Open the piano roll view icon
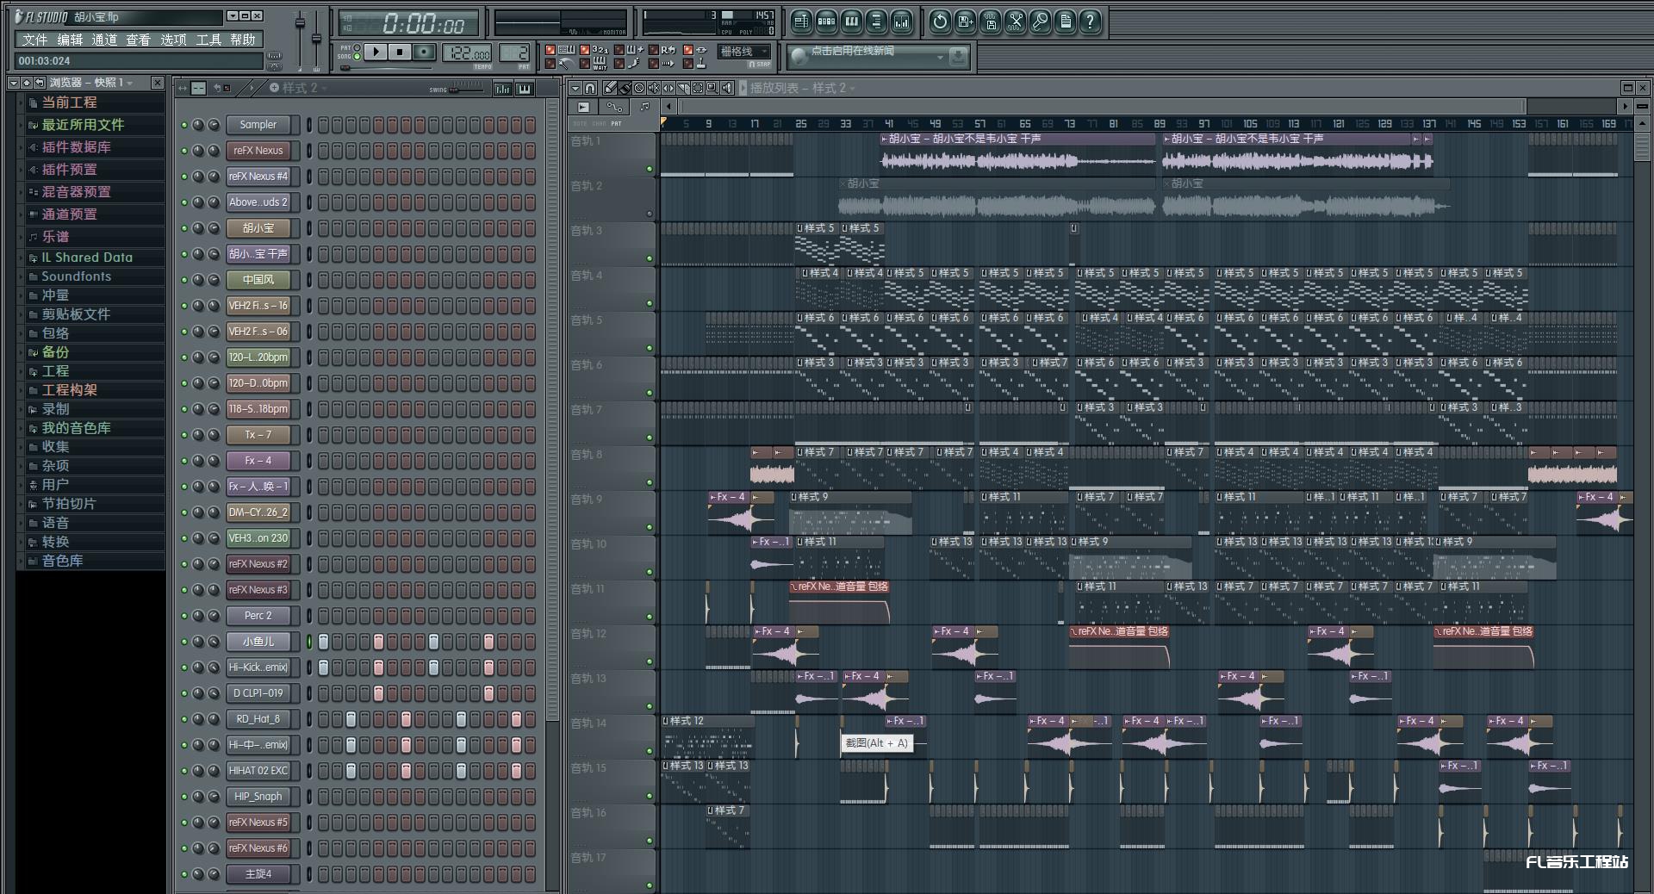1654x894 pixels. pyautogui.click(x=851, y=22)
